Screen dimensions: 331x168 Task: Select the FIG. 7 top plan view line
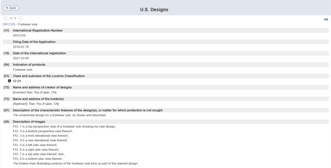click(x=39, y=154)
